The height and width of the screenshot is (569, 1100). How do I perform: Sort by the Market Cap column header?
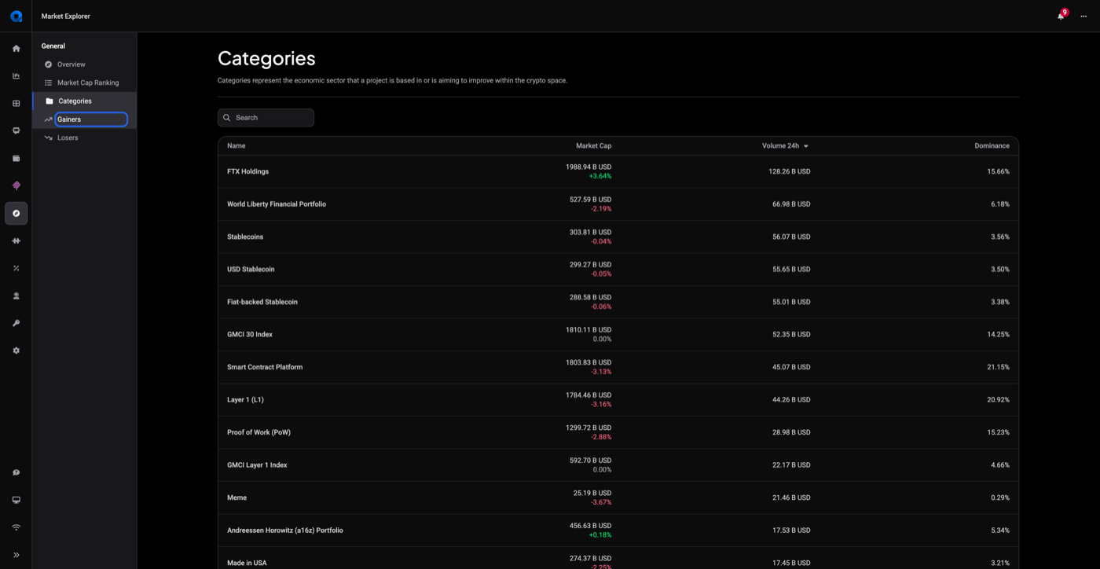[x=593, y=146]
